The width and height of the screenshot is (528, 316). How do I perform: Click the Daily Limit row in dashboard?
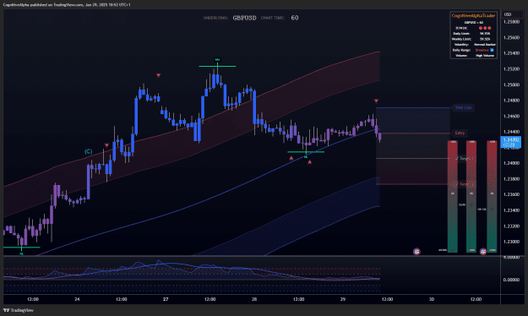tap(473, 33)
